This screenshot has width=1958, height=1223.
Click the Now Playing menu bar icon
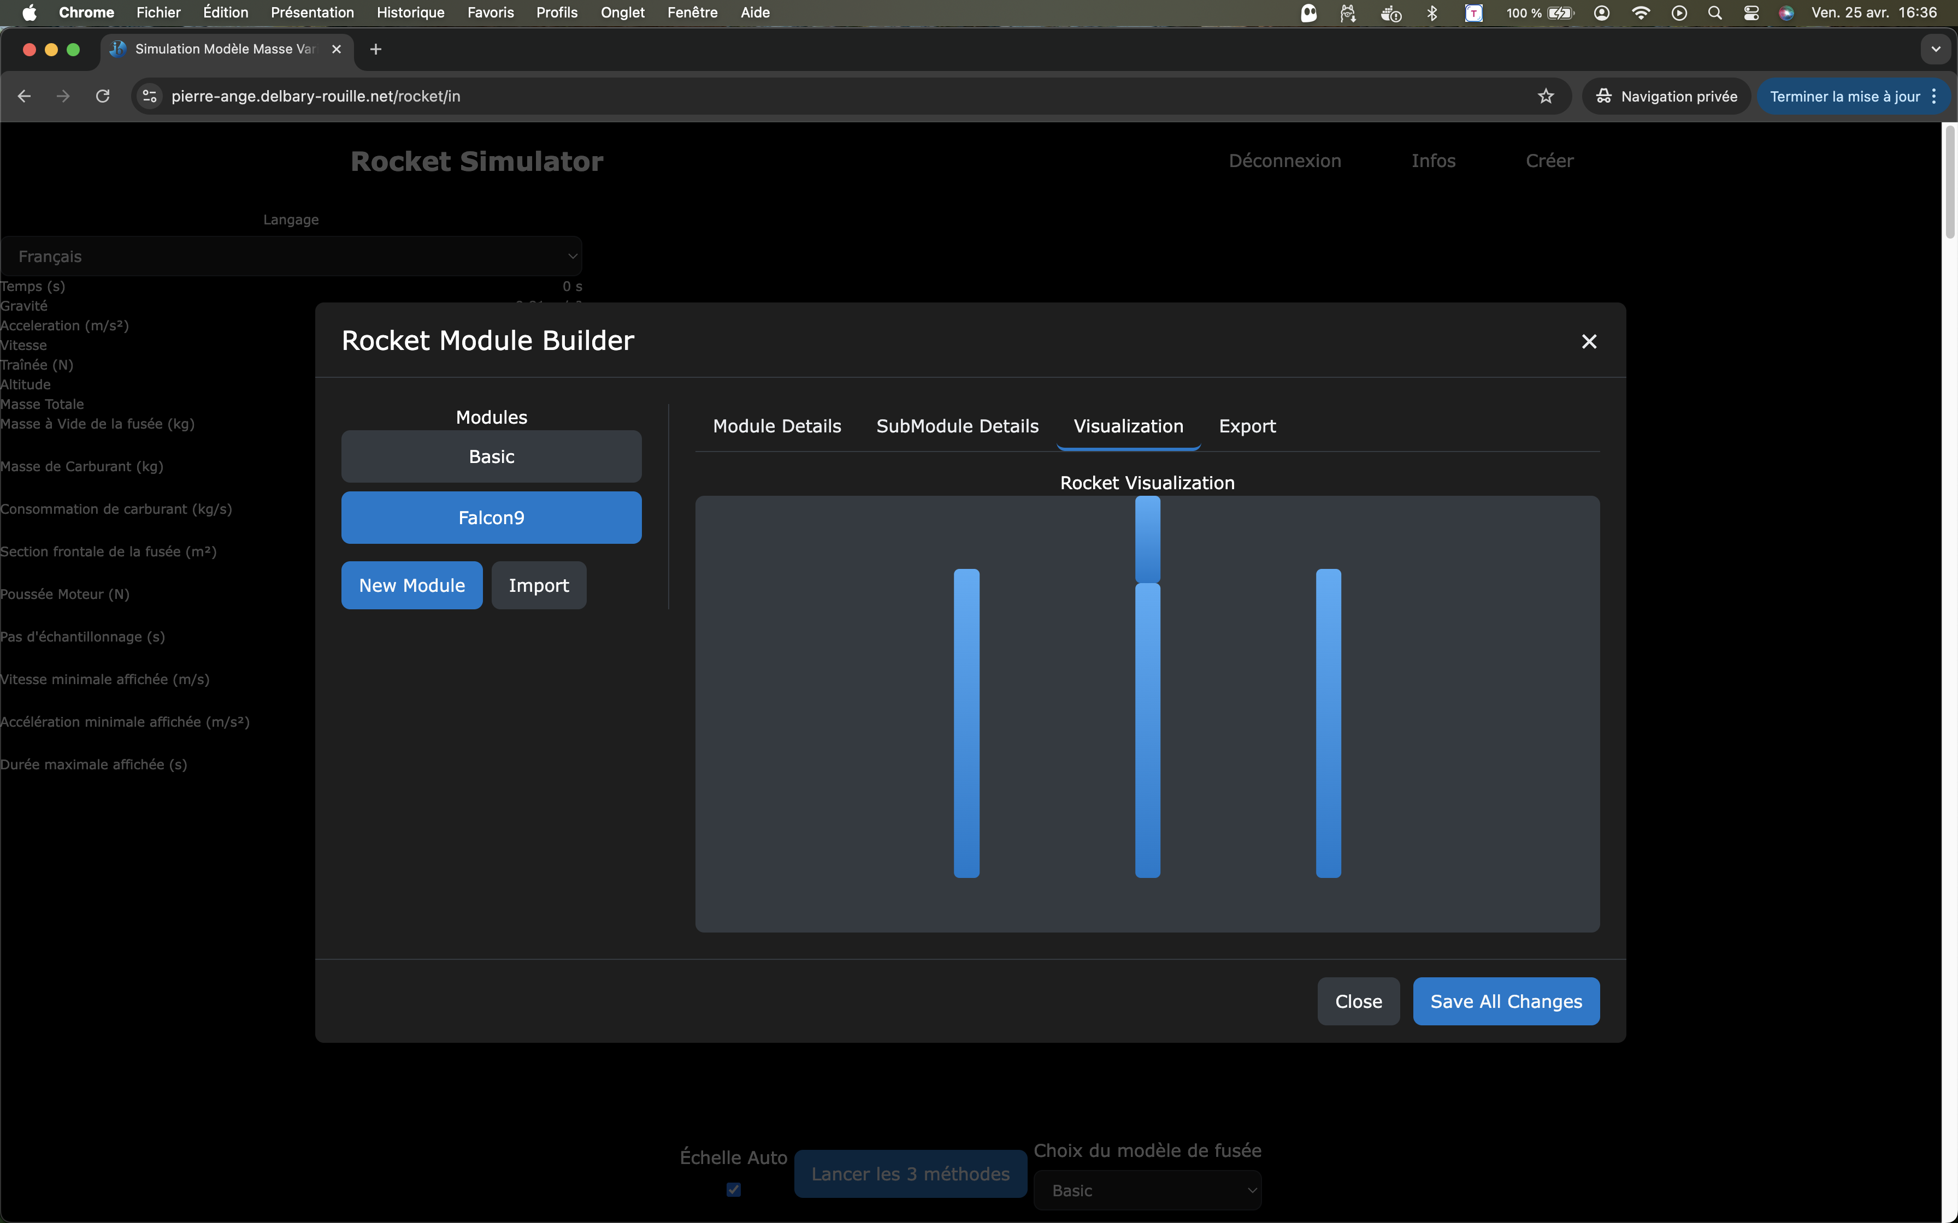(x=1679, y=12)
